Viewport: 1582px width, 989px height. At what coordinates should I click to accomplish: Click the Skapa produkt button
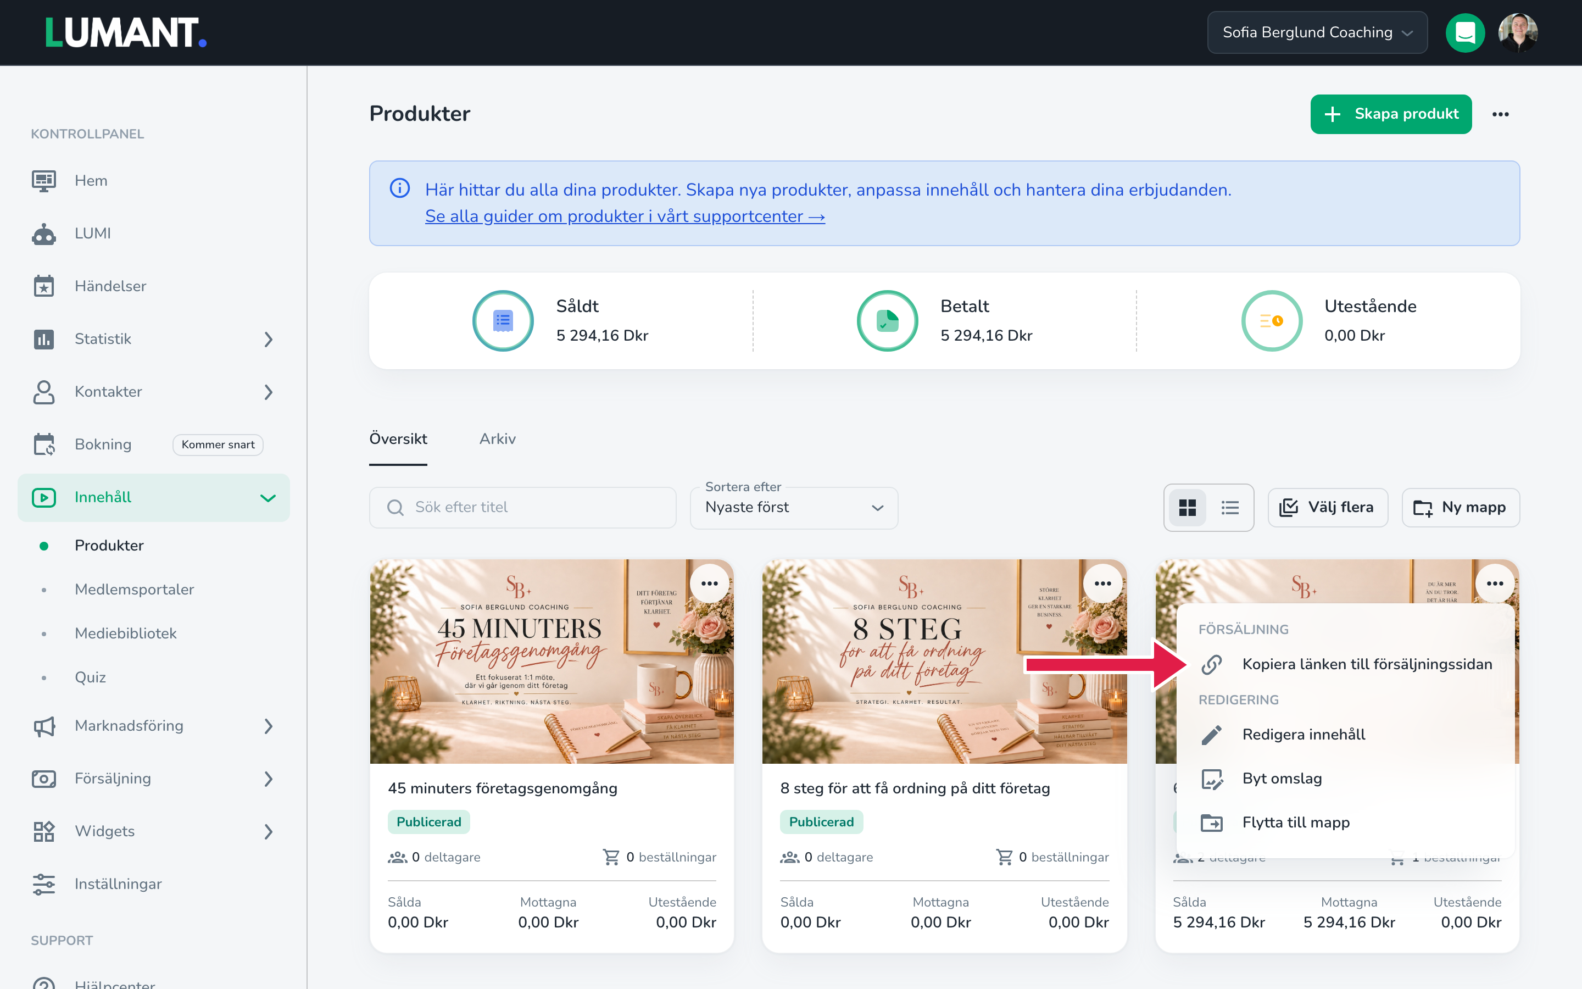pos(1390,114)
